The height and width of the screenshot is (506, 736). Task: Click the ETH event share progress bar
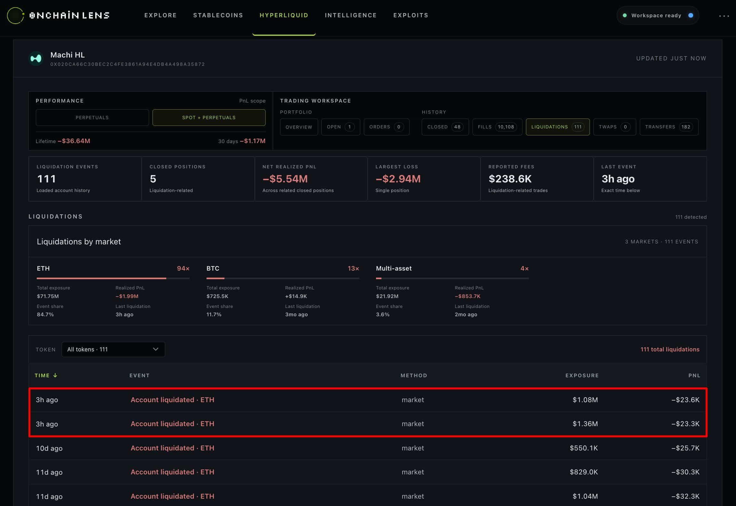coord(113,278)
